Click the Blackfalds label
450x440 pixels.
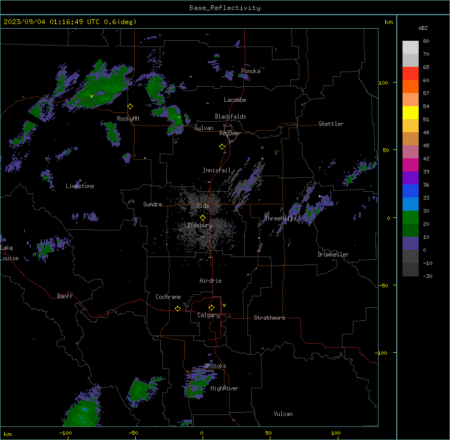(x=230, y=117)
